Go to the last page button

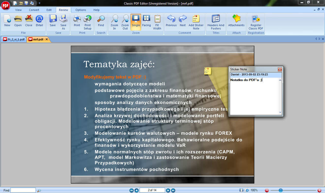(173, 190)
